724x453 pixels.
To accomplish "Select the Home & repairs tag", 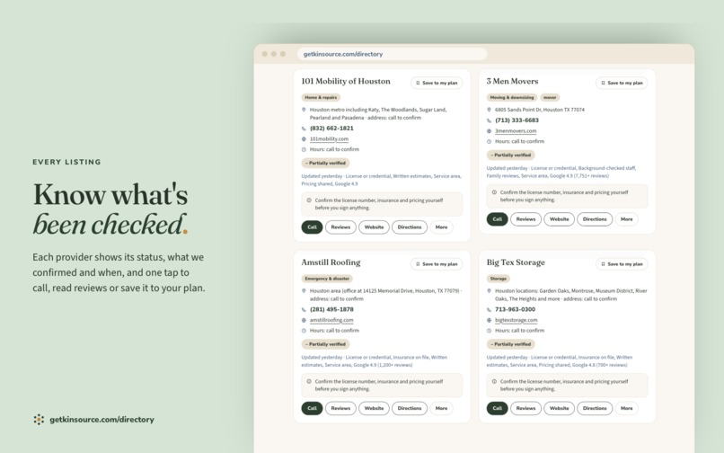I will (321, 98).
